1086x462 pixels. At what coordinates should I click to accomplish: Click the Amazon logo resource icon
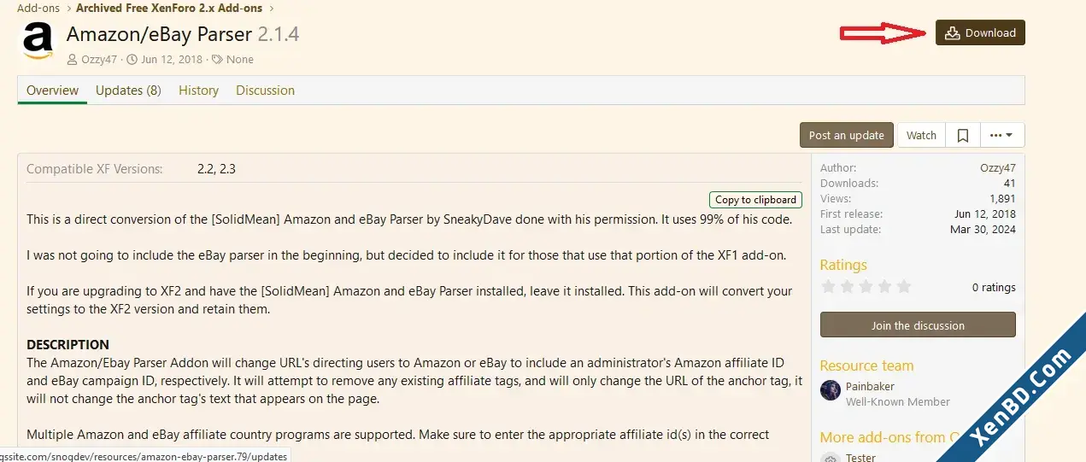(38, 41)
